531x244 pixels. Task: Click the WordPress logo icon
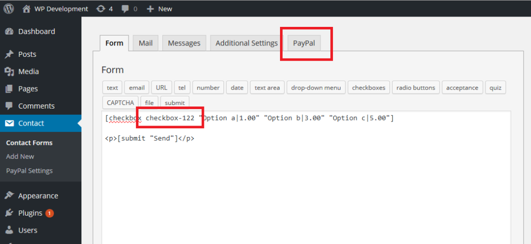(x=8, y=8)
